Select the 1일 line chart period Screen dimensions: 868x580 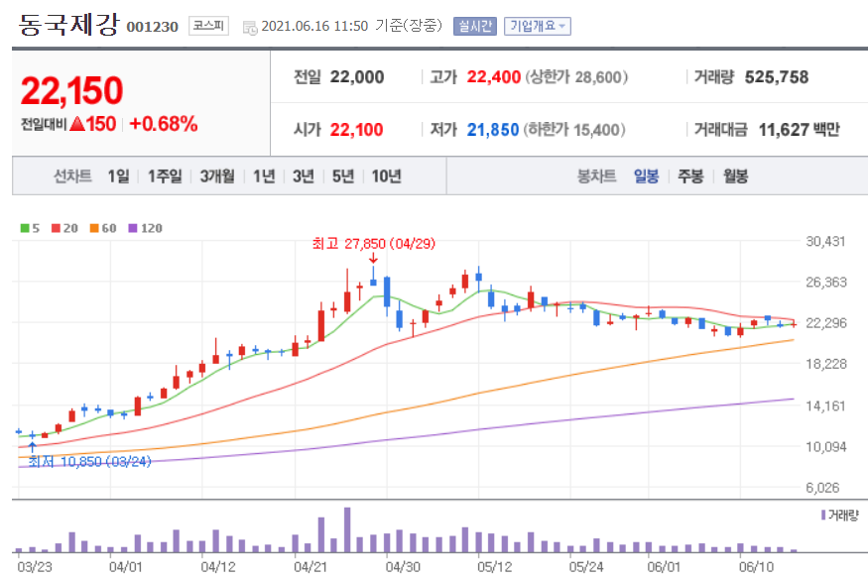(118, 176)
